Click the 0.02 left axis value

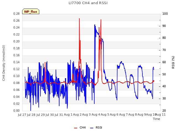[x=17, y=104]
